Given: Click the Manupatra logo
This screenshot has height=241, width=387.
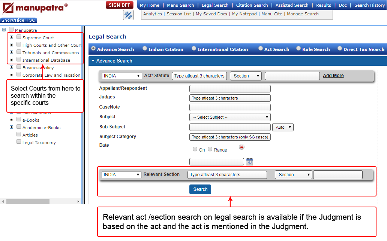Looking at the screenshot, I should pyautogui.click(x=34, y=7).
